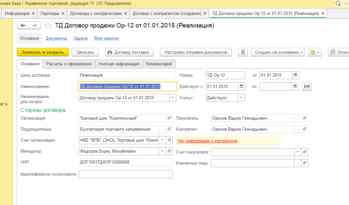Click 'Нет информации о контрагенте' link
349x205 pixels.
click(x=207, y=141)
